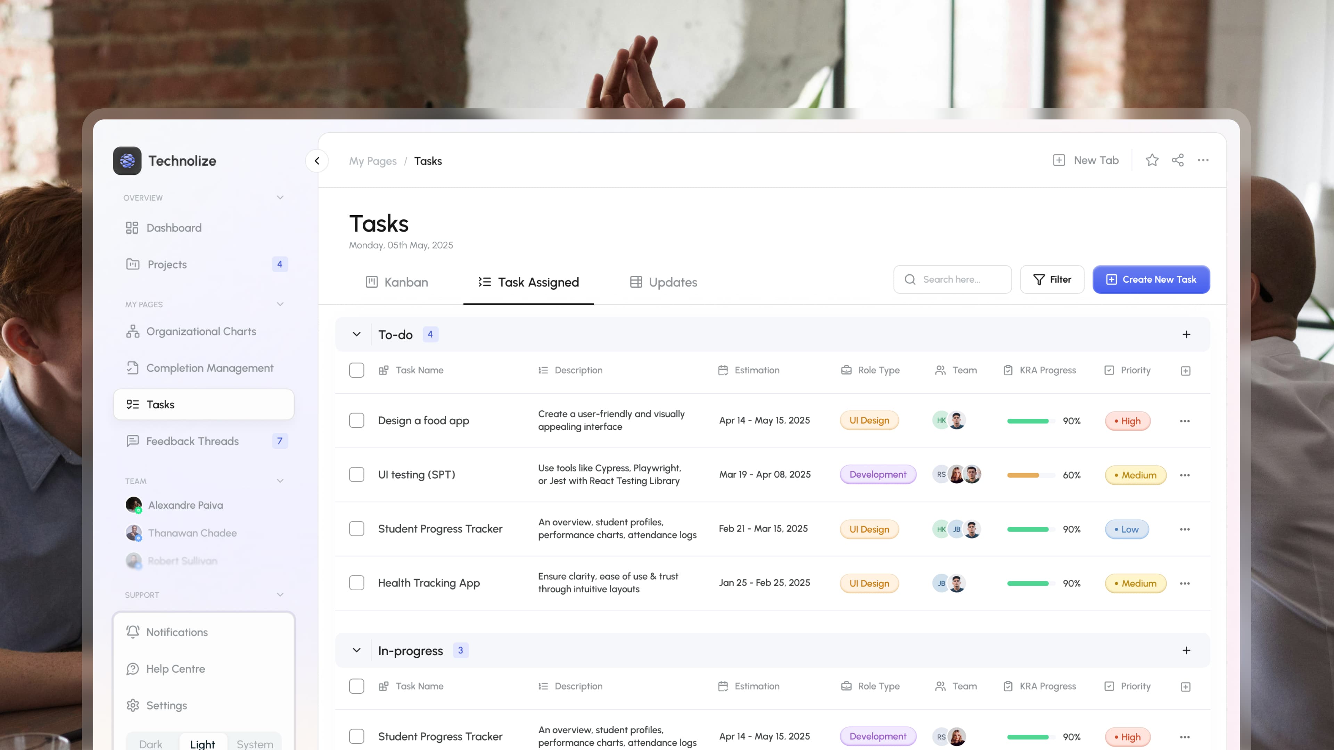Collapse the Overview sidebar section
Screen dimensions: 1334x750
coord(280,198)
